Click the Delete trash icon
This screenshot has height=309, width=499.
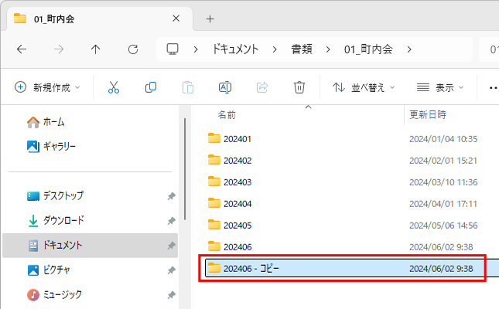click(299, 87)
